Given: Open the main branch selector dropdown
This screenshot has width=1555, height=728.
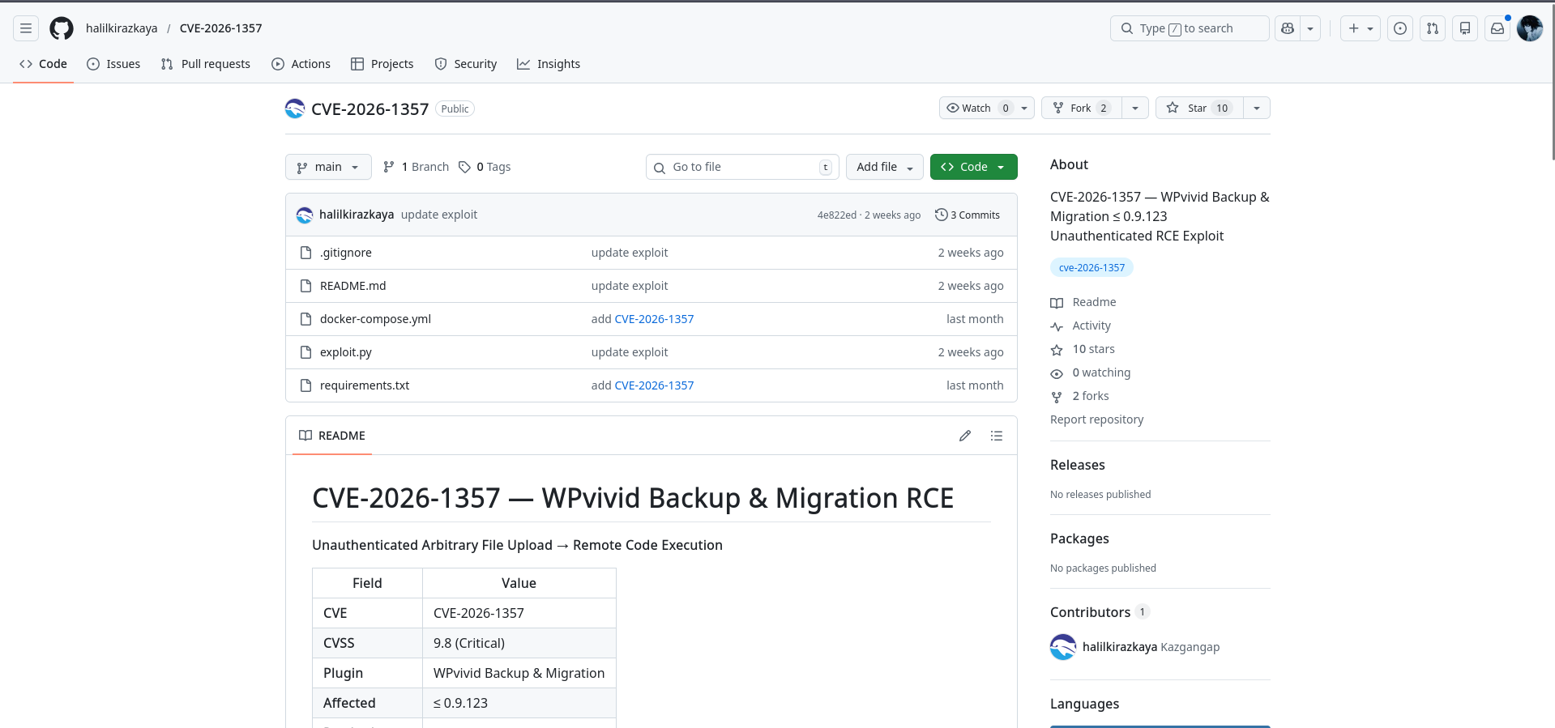Looking at the screenshot, I should [x=328, y=167].
